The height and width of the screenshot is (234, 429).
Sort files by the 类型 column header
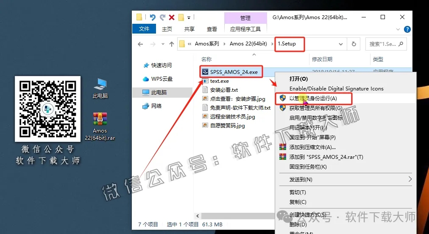(x=378, y=59)
